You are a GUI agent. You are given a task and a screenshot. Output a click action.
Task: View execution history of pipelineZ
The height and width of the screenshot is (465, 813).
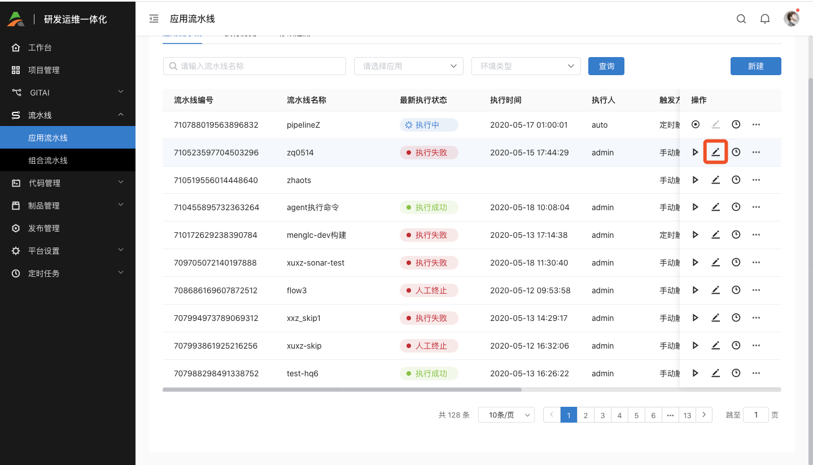coord(736,124)
